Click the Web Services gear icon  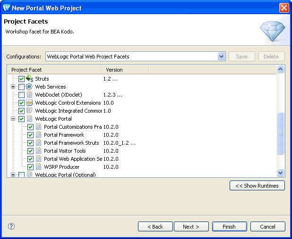pyautogui.click(x=29, y=87)
